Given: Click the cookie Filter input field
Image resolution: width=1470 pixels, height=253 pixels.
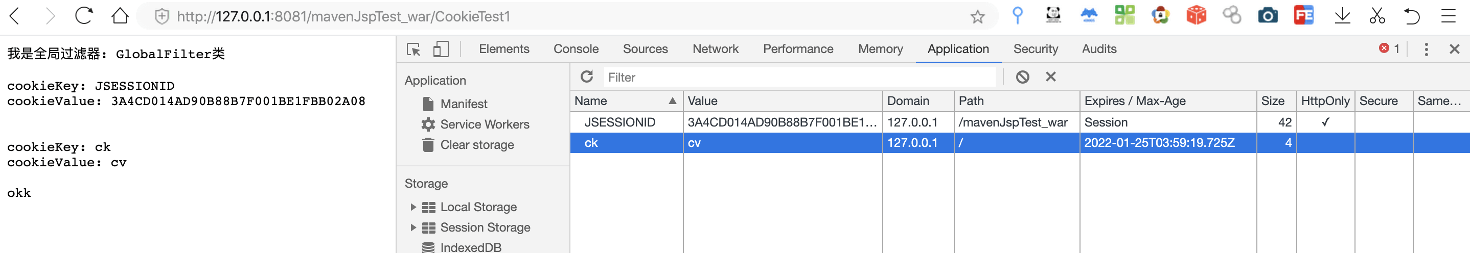Looking at the screenshot, I should [799, 77].
